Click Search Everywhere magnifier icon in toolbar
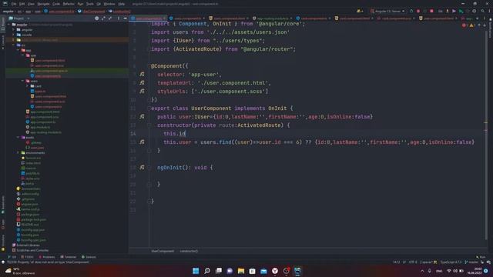The image size is (493, 277). tap(482, 11)
